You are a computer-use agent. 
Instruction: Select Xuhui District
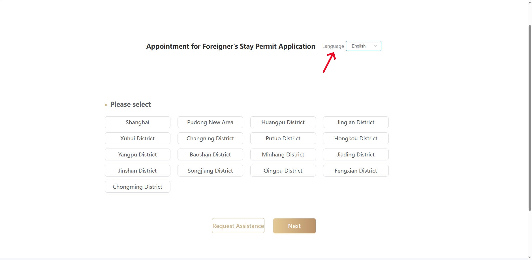(x=138, y=138)
